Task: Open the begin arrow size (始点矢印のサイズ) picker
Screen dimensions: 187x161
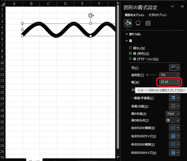Action: 174,136
